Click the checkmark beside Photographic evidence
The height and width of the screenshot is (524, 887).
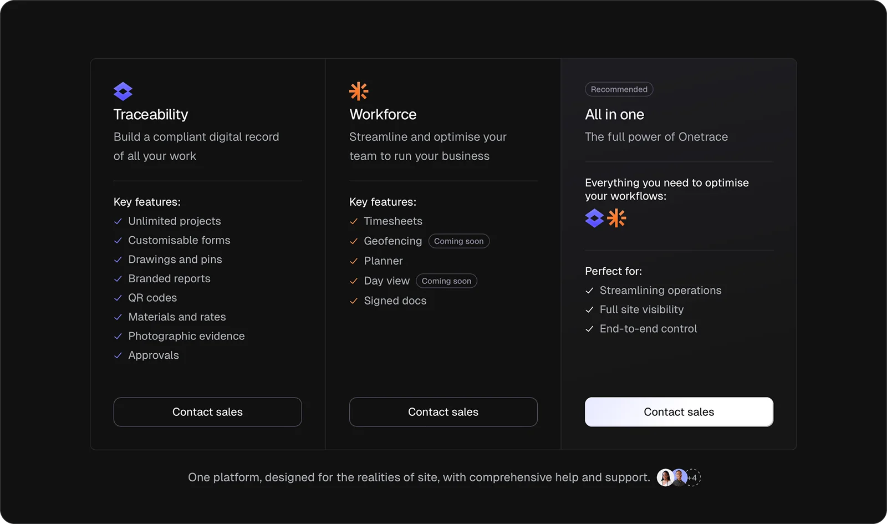pyautogui.click(x=117, y=336)
